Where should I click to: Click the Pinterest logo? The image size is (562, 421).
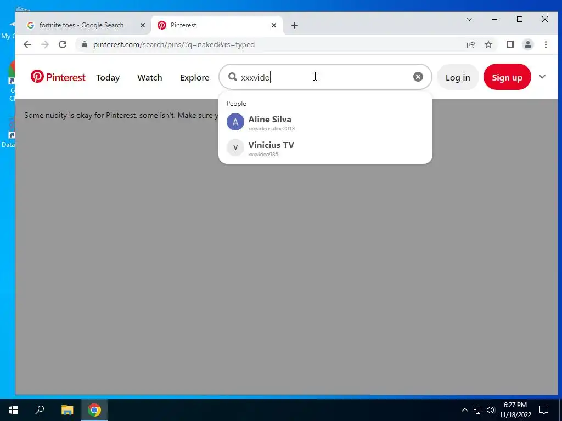[58, 77]
